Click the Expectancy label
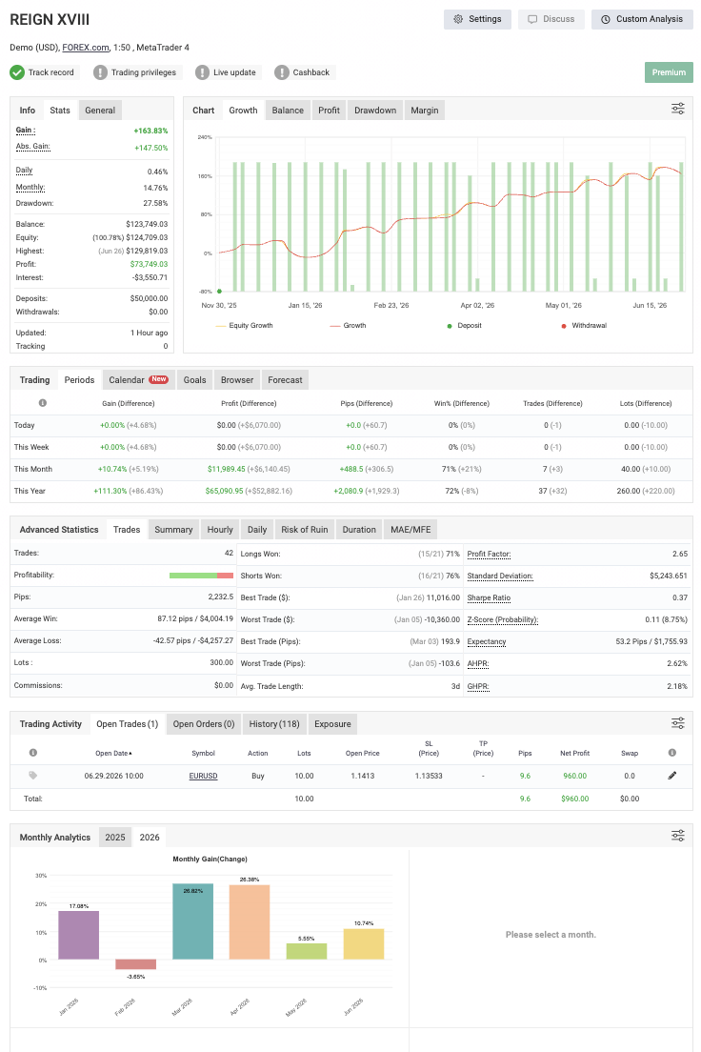The image size is (701, 1052). pyautogui.click(x=487, y=642)
